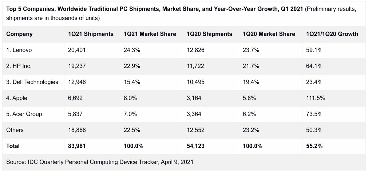Select HP's 64.1% growth value
Image resolution: width=368 pixels, height=172 pixels.
point(314,66)
